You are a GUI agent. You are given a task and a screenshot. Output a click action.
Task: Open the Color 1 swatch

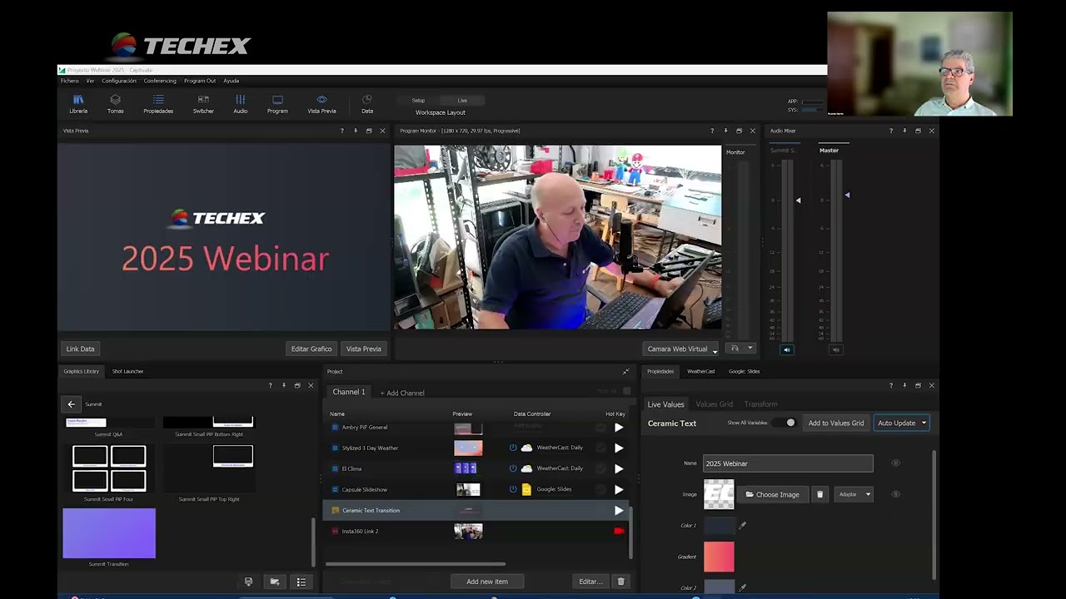pos(719,525)
